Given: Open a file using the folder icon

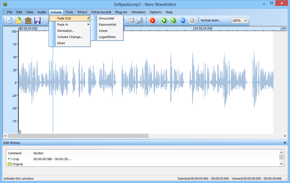Looking at the screenshot, I should point(19,21).
